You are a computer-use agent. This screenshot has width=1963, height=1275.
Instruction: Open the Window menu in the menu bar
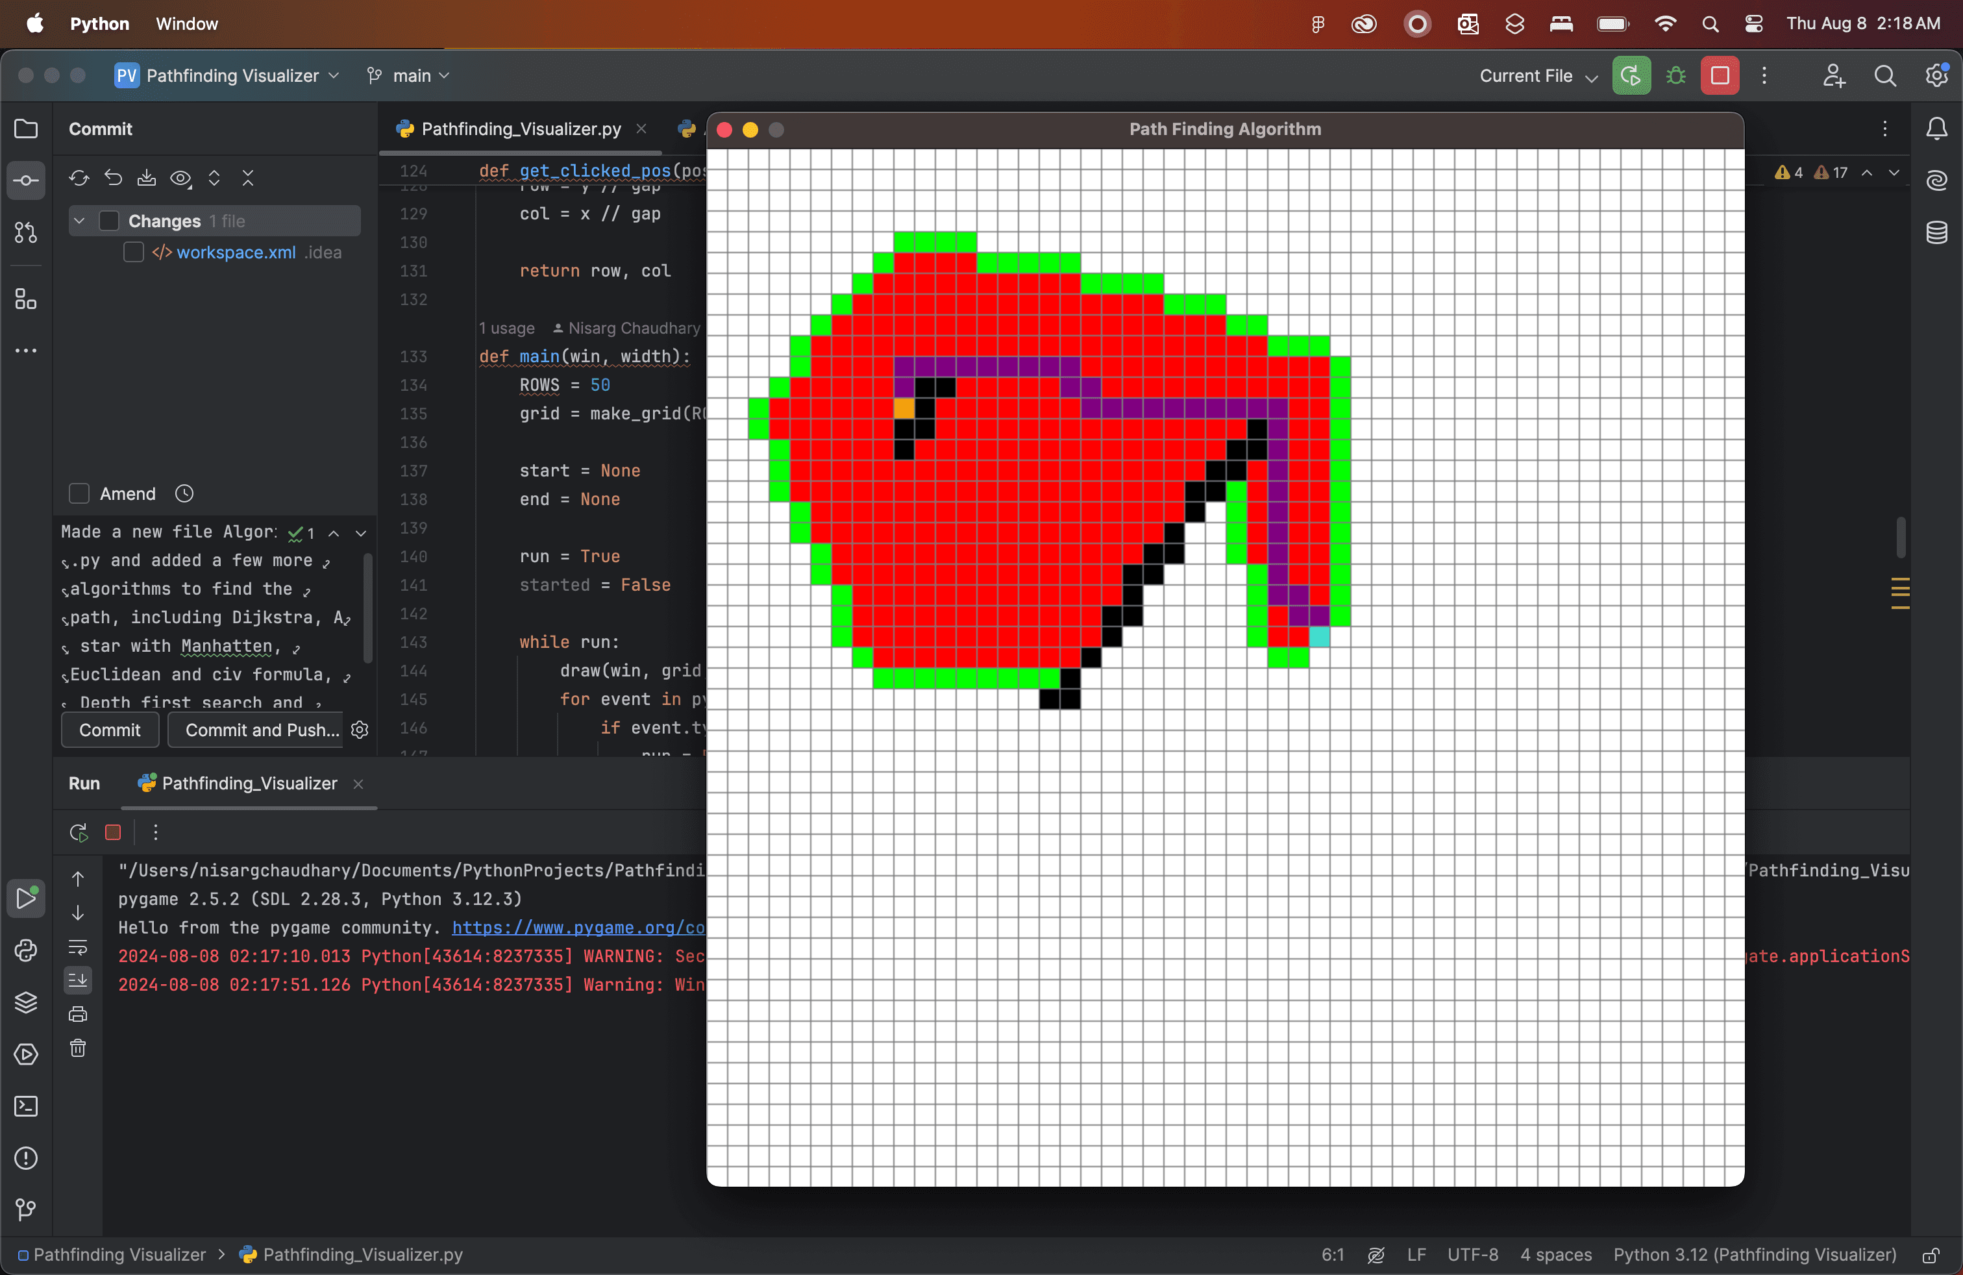[x=186, y=24]
